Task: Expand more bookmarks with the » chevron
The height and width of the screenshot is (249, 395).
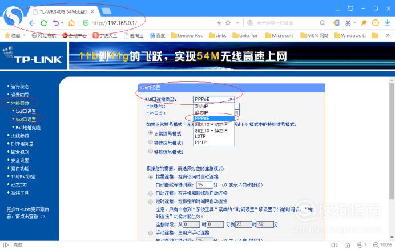Action: [x=388, y=35]
